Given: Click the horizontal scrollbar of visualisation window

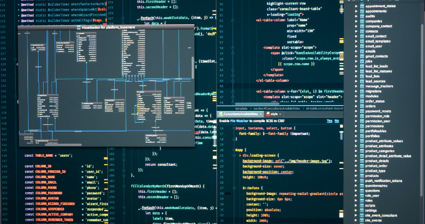Looking at the screenshot, I should point(63,144).
